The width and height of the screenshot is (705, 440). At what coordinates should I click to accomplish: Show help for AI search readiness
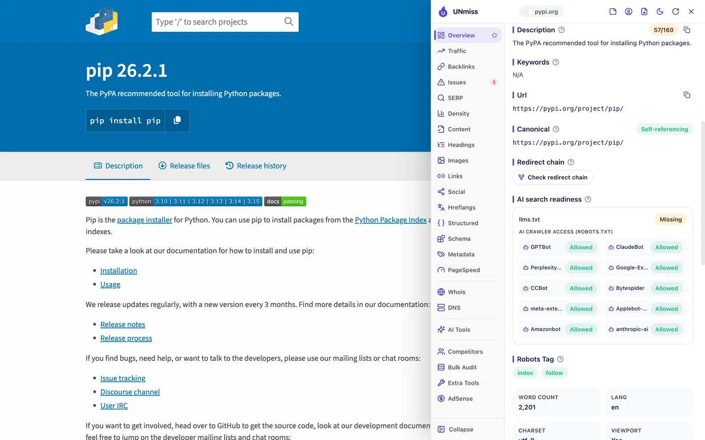pos(588,199)
